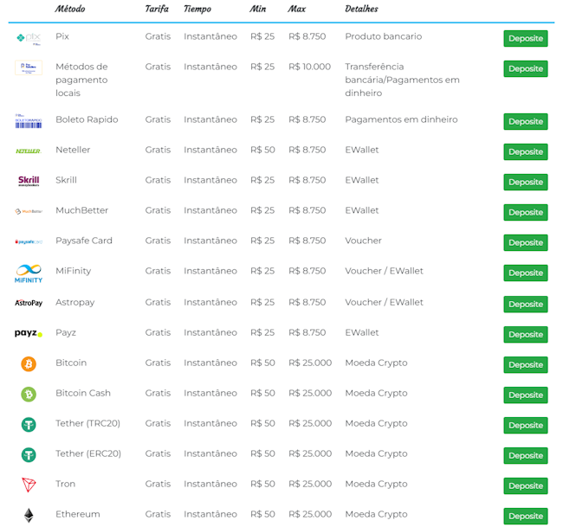This screenshot has height=527, width=563.
Task: Select the 'MuchBetter' method name
Action: tap(82, 210)
